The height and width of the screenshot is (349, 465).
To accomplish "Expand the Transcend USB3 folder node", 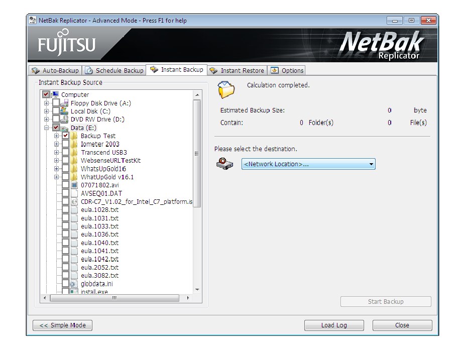I will [x=56, y=153].
